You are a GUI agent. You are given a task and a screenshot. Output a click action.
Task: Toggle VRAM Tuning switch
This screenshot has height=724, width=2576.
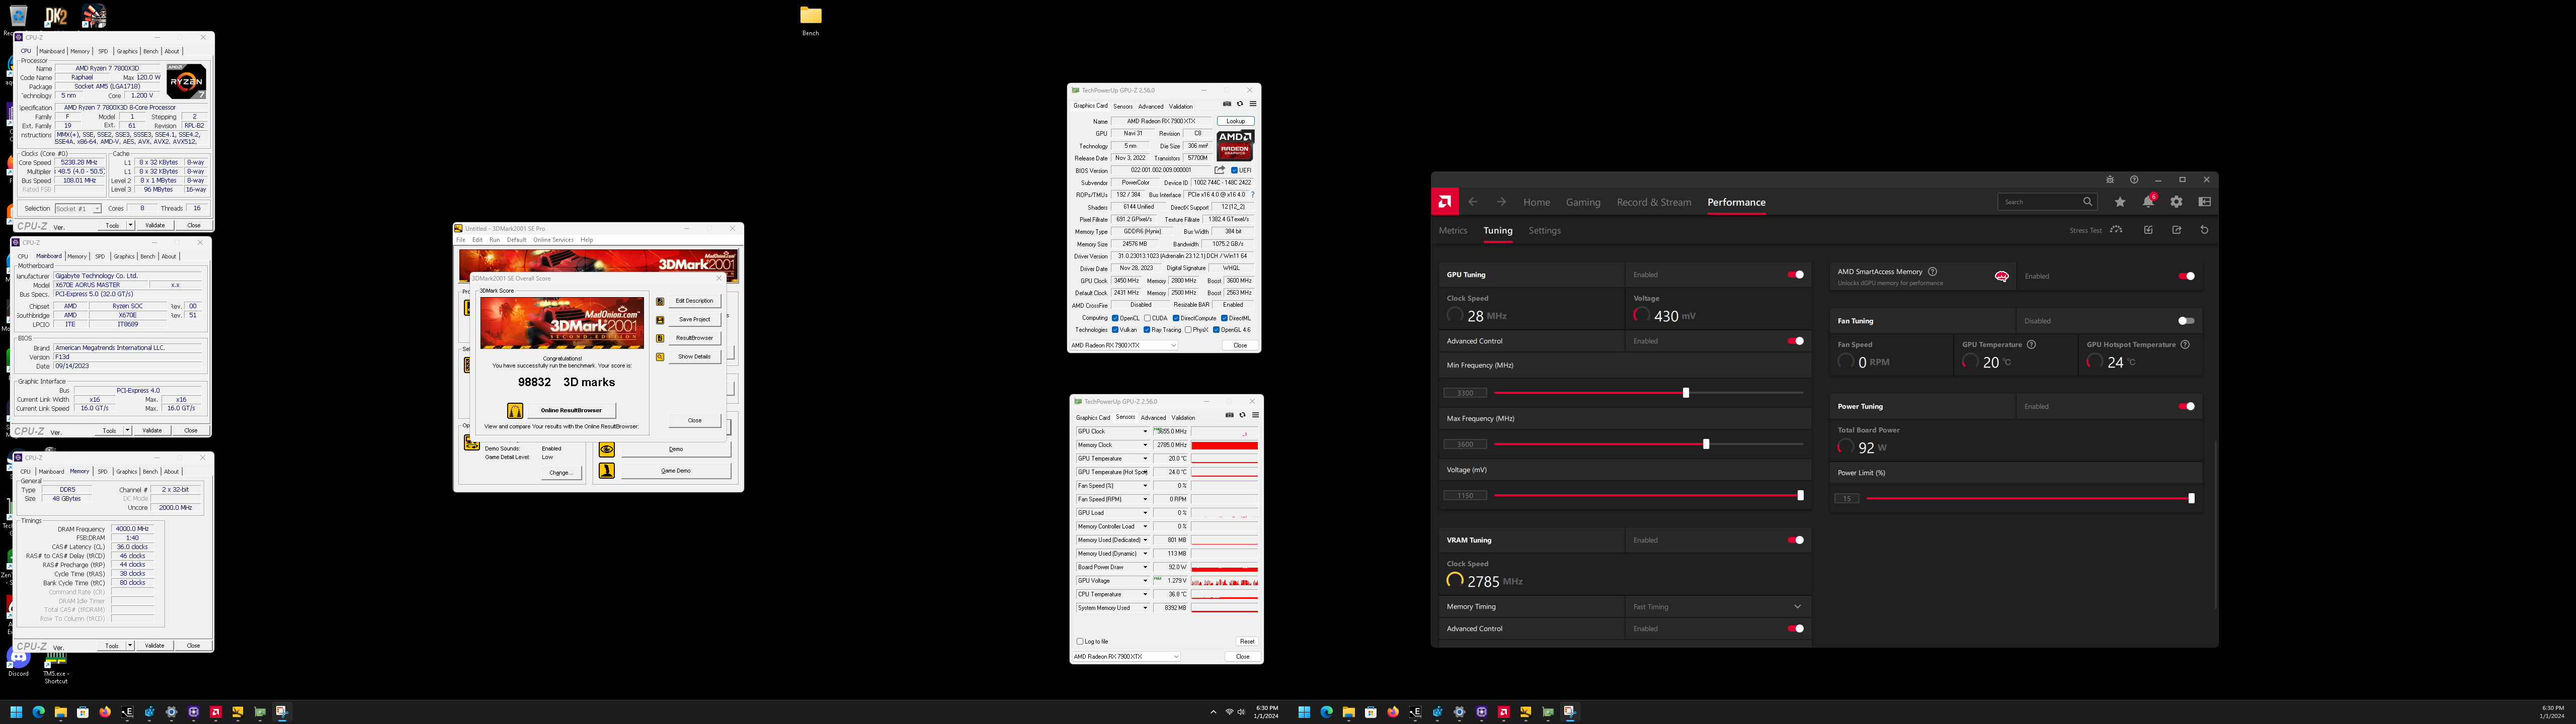(x=1796, y=540)
